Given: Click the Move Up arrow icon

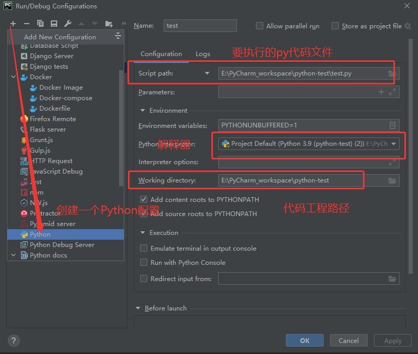Looking at the screenshot, I should [81, 24].
